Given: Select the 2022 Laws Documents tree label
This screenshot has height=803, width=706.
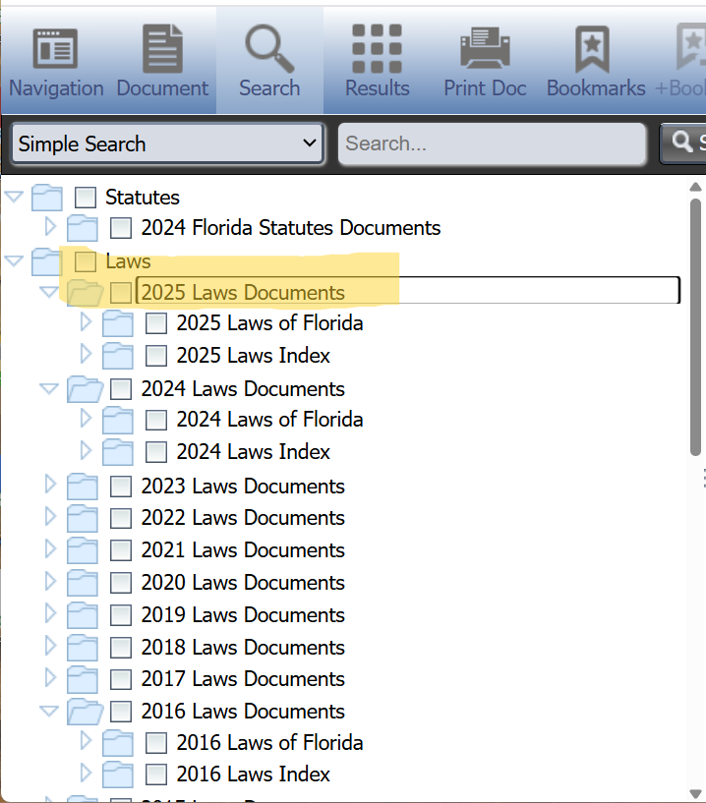Looking at the screenshot, I should 243,518.
